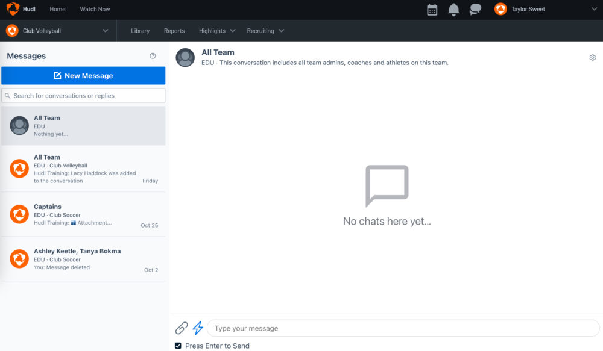The width and height of the screenshot is (603, 351).
Task: Open the calendar icon in top bar
Action: (x=432, y=10)
